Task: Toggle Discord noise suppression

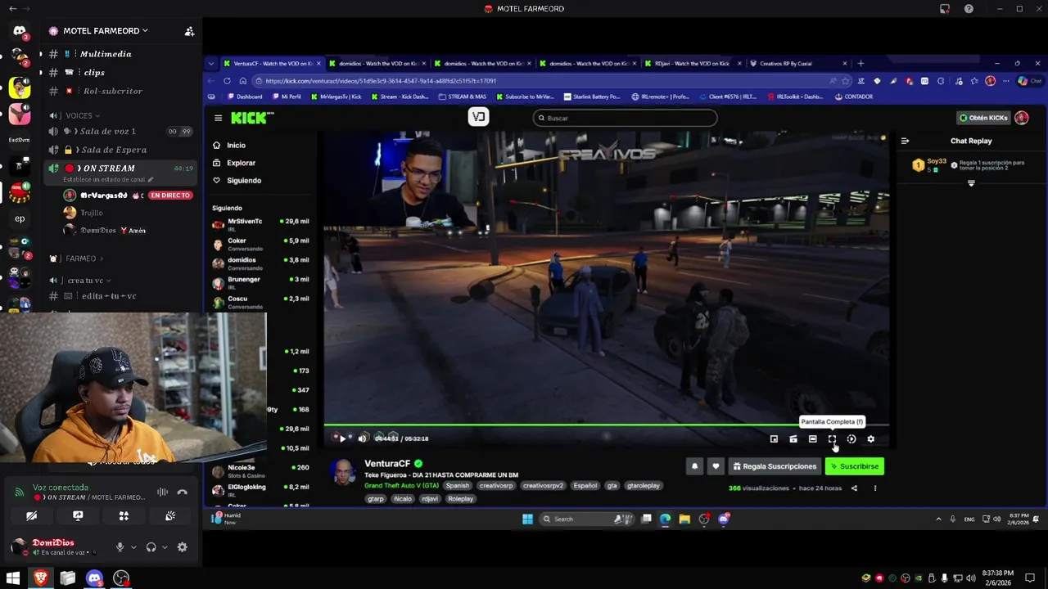Action: coord(162,492)
